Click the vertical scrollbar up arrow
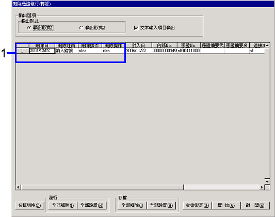 267,45
